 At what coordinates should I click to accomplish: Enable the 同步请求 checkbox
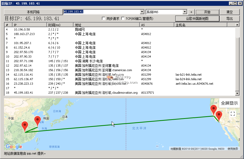coord(104,19)
